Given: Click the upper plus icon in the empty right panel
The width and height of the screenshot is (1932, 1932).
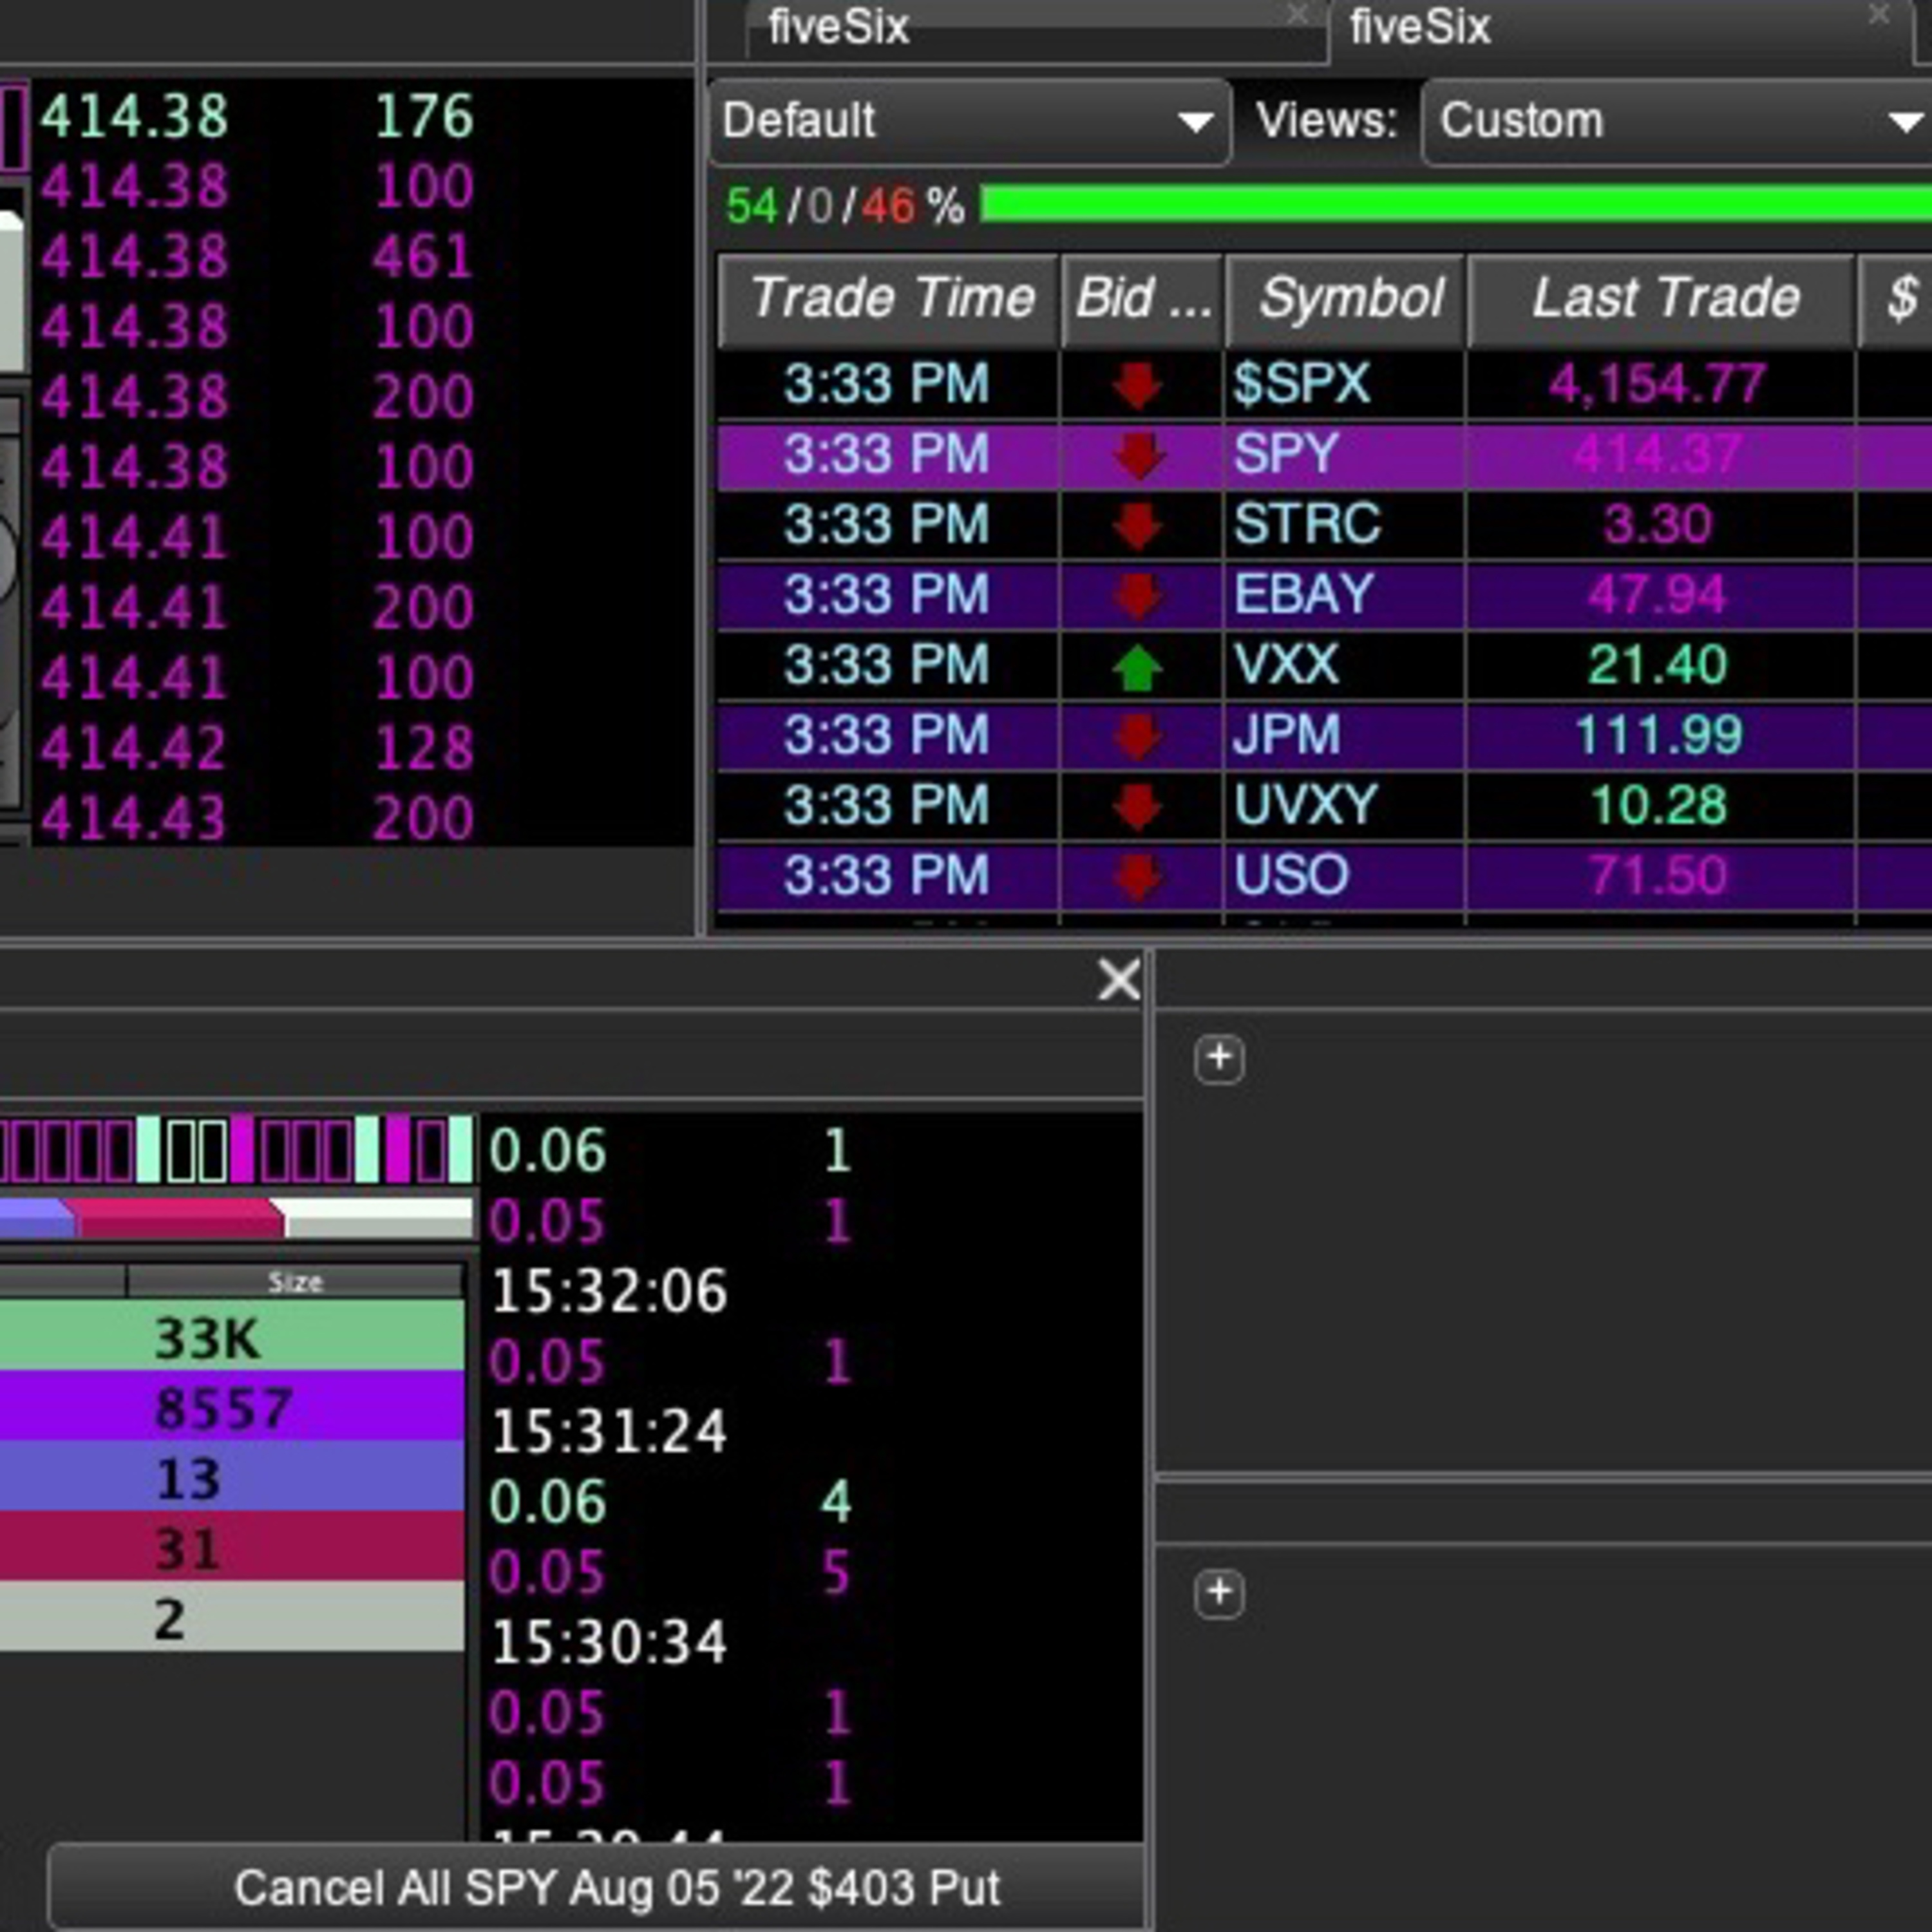Looking at the screenshot, I should tap(1219, 1058).
